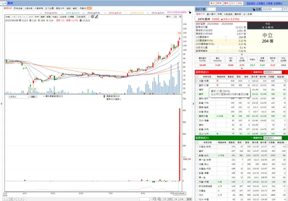Set chart range to 3月
Screen dimensions: 288x201
pyautogui.click(x=165, y=199)
